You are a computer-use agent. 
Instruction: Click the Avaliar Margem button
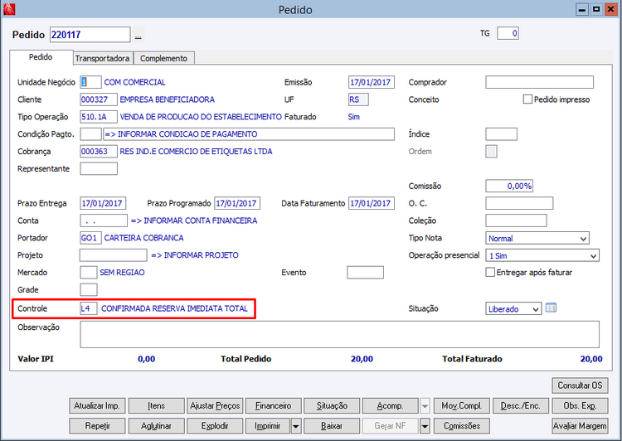point(580,426)
